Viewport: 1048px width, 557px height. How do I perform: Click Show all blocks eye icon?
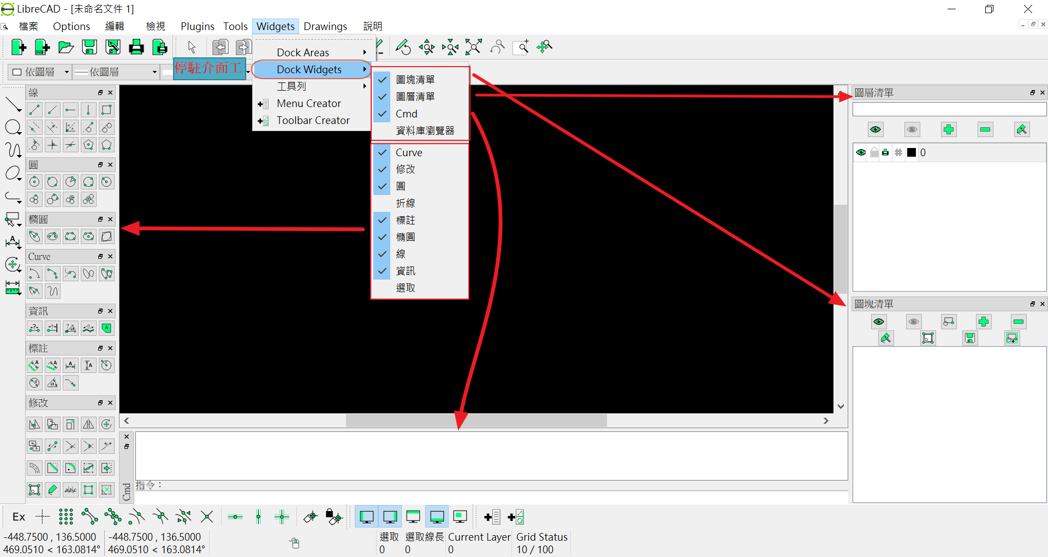(x=879, y=322)
